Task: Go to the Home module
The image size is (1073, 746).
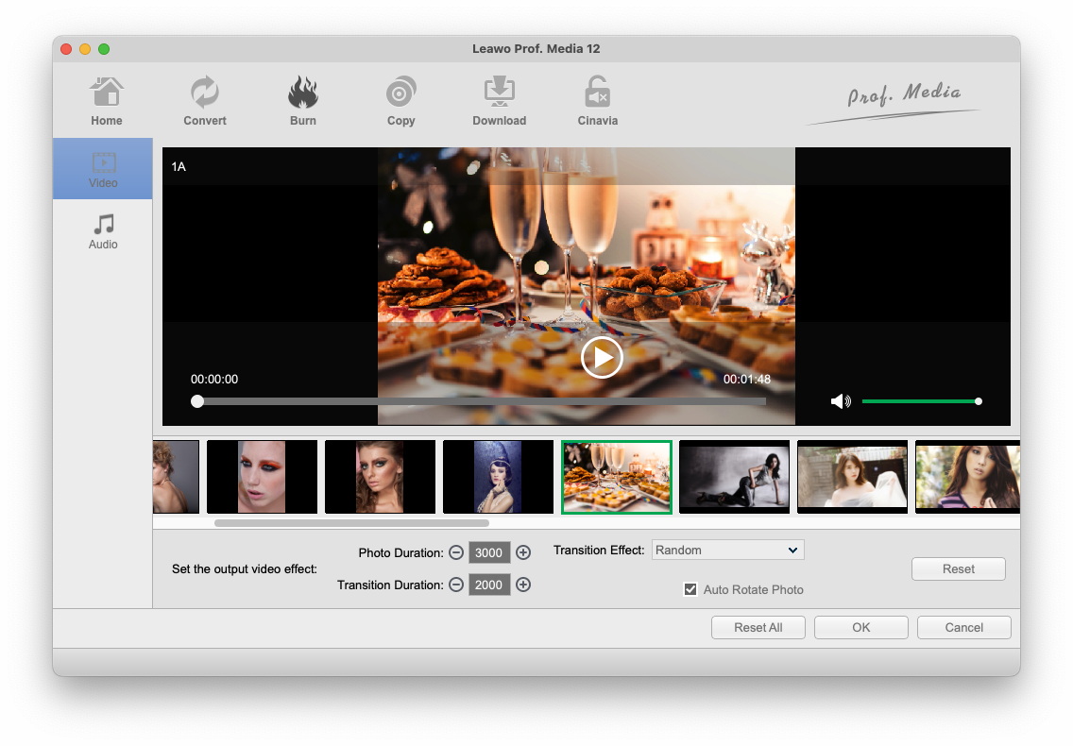Action: point(106,101)
